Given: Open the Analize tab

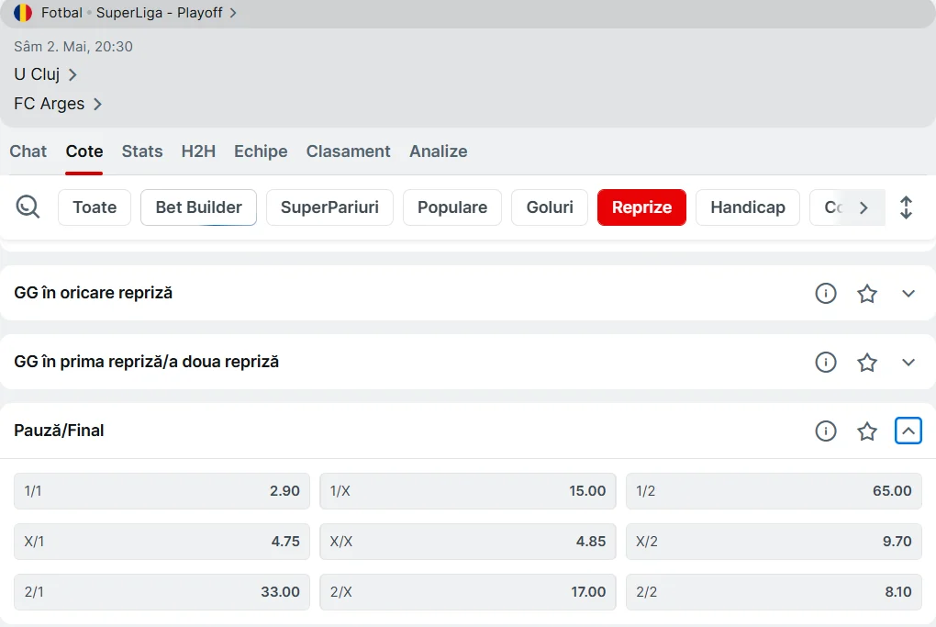Looking at the screenshot, I should click(438, 151).
